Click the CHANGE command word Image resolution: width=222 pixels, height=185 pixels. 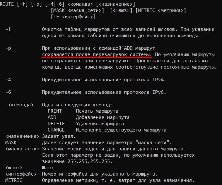coord(56,130)
